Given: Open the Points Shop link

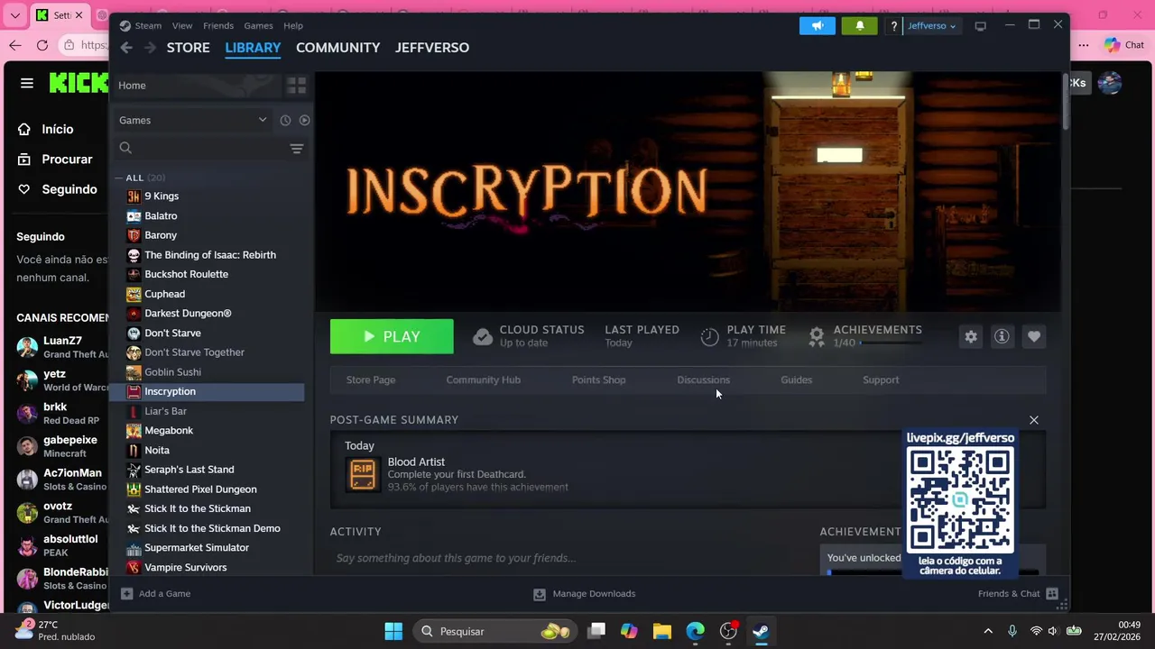Looking at the screenshot, I should (x=598, y=379).
